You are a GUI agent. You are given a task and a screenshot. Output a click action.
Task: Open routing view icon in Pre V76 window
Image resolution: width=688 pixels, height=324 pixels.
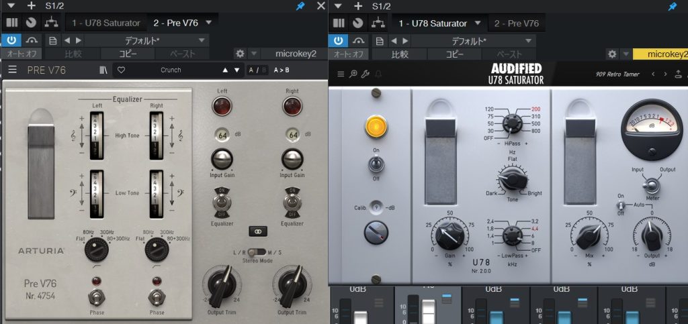(x=50, y=23)
